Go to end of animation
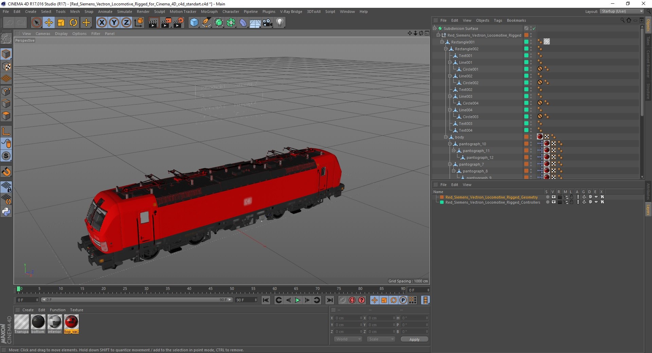The height and width of the screenshot is (353, 652). click(x=330, y=300)
